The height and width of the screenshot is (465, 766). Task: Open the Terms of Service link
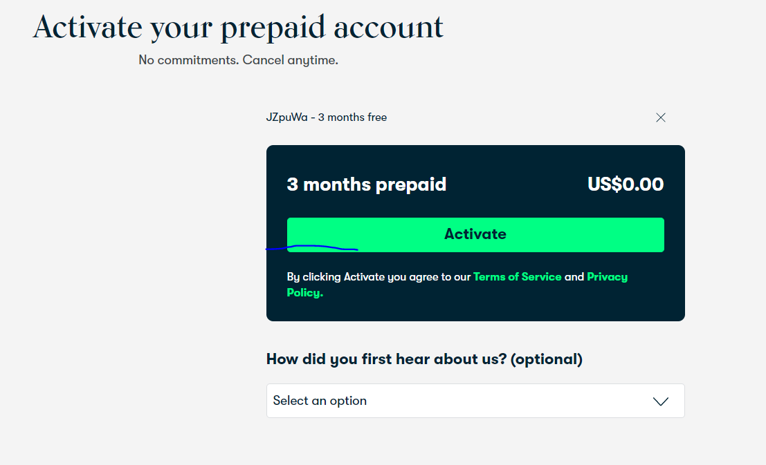tap(517, 276)
